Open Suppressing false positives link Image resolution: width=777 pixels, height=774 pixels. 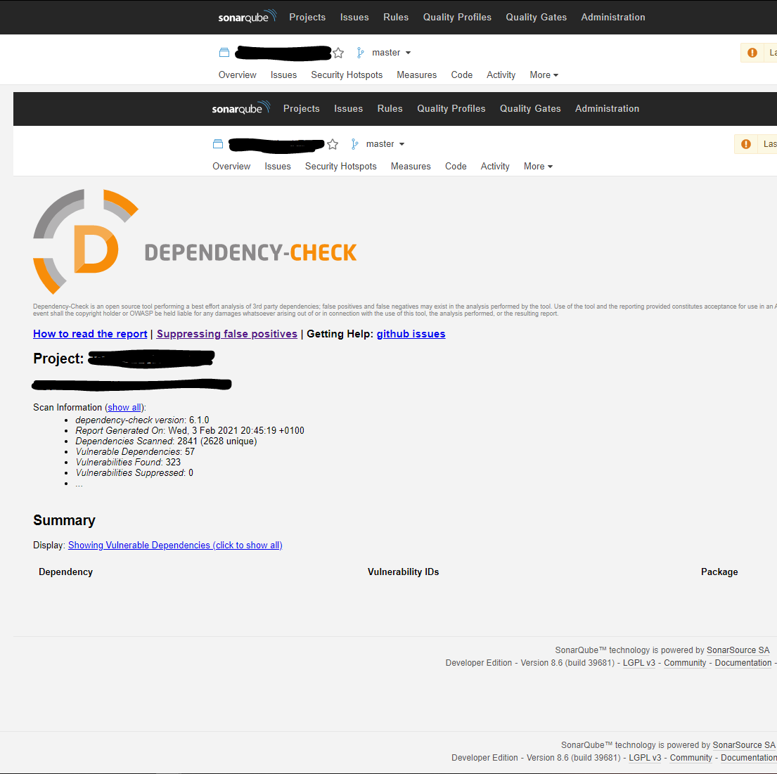[x=227, y=334]
